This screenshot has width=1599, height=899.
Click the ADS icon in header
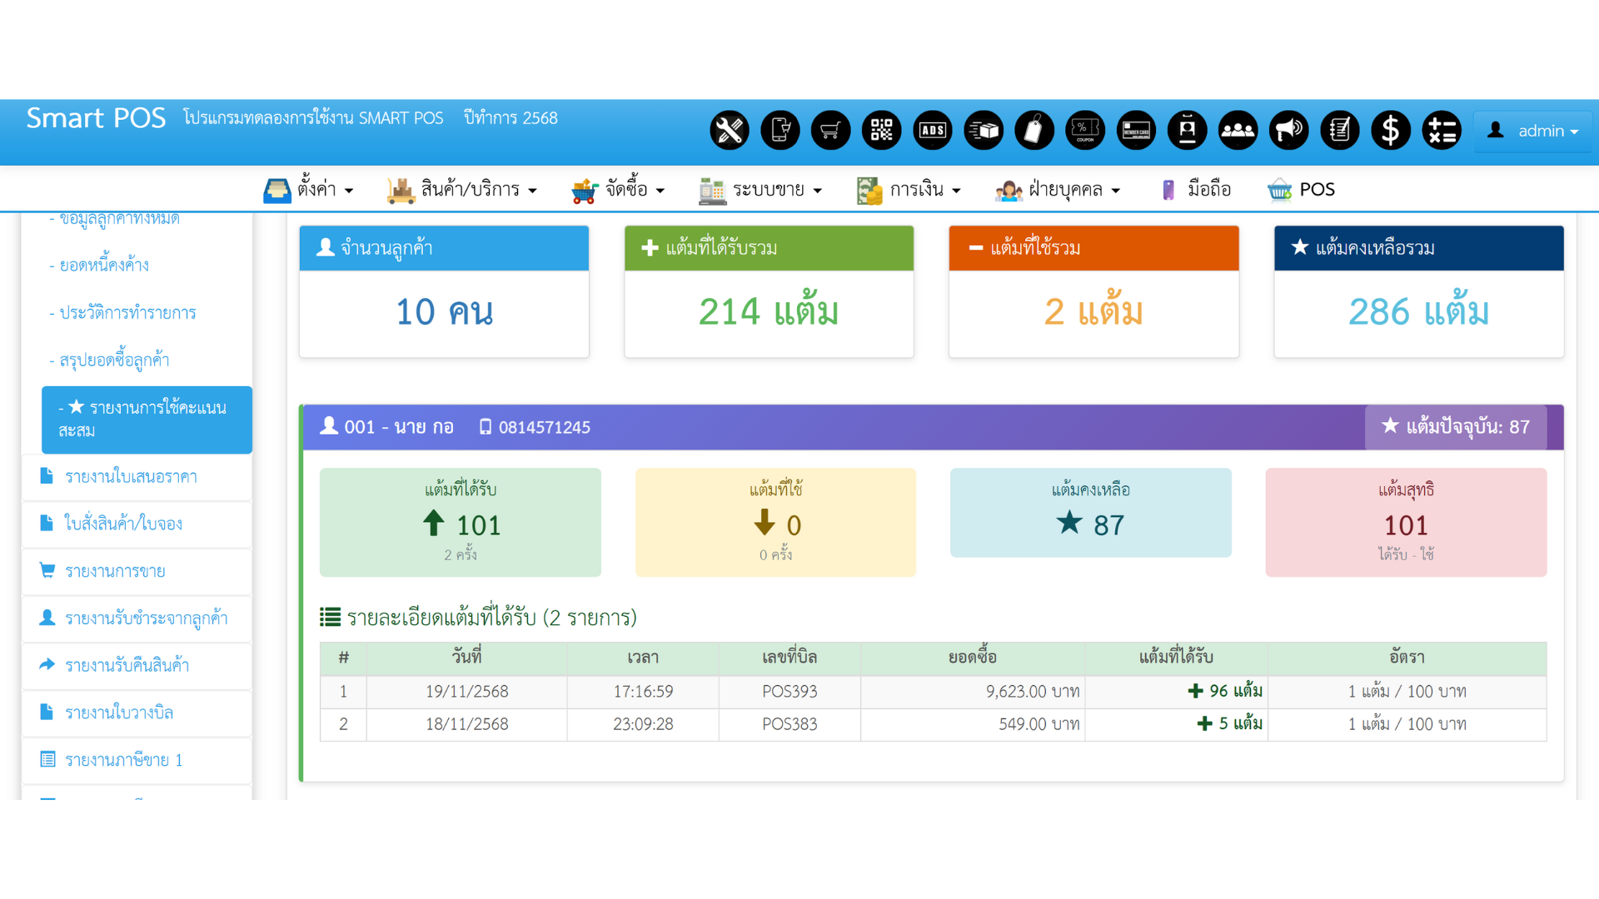click(932, 131)
